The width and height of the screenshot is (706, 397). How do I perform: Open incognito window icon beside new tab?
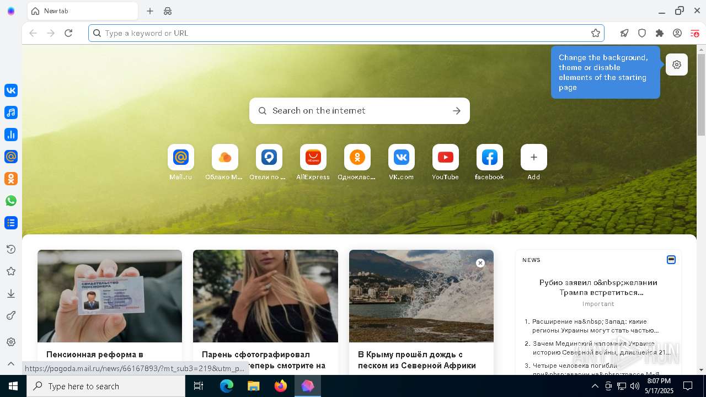(x=168, y=11)
